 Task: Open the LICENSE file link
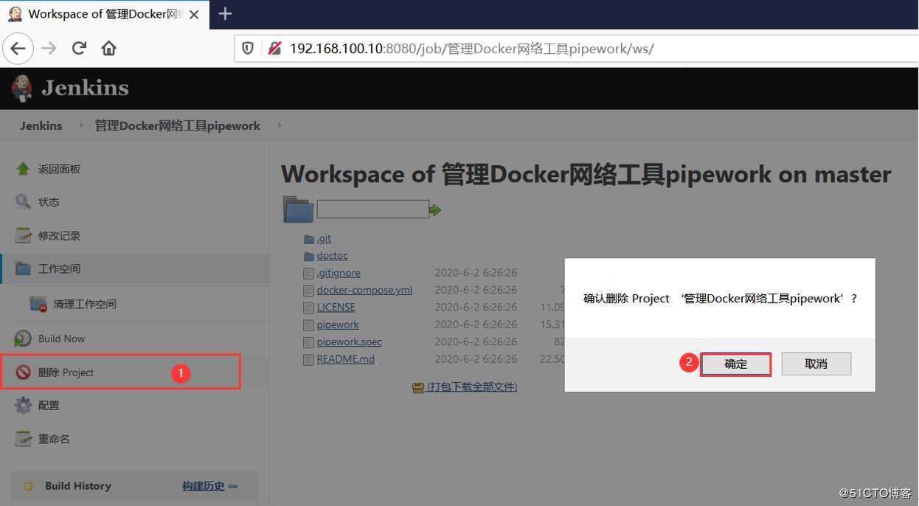coord(336,308)
